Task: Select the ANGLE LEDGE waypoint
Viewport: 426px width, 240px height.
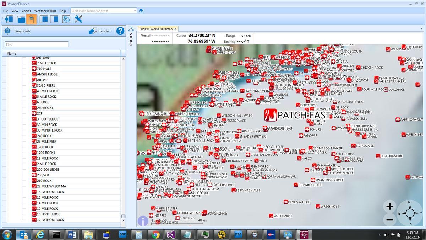Action: [47, 74]
